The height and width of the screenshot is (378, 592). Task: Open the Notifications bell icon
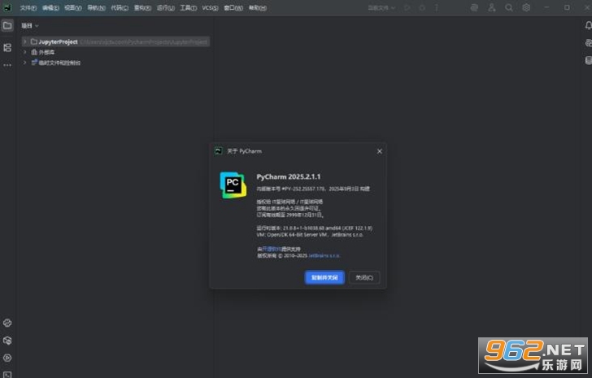[588, 26]
